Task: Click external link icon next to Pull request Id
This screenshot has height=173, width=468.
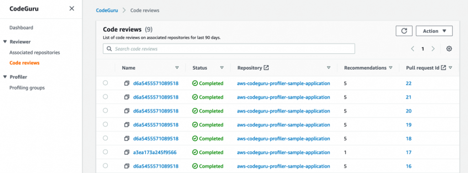Action: click(x=443, y=68)
